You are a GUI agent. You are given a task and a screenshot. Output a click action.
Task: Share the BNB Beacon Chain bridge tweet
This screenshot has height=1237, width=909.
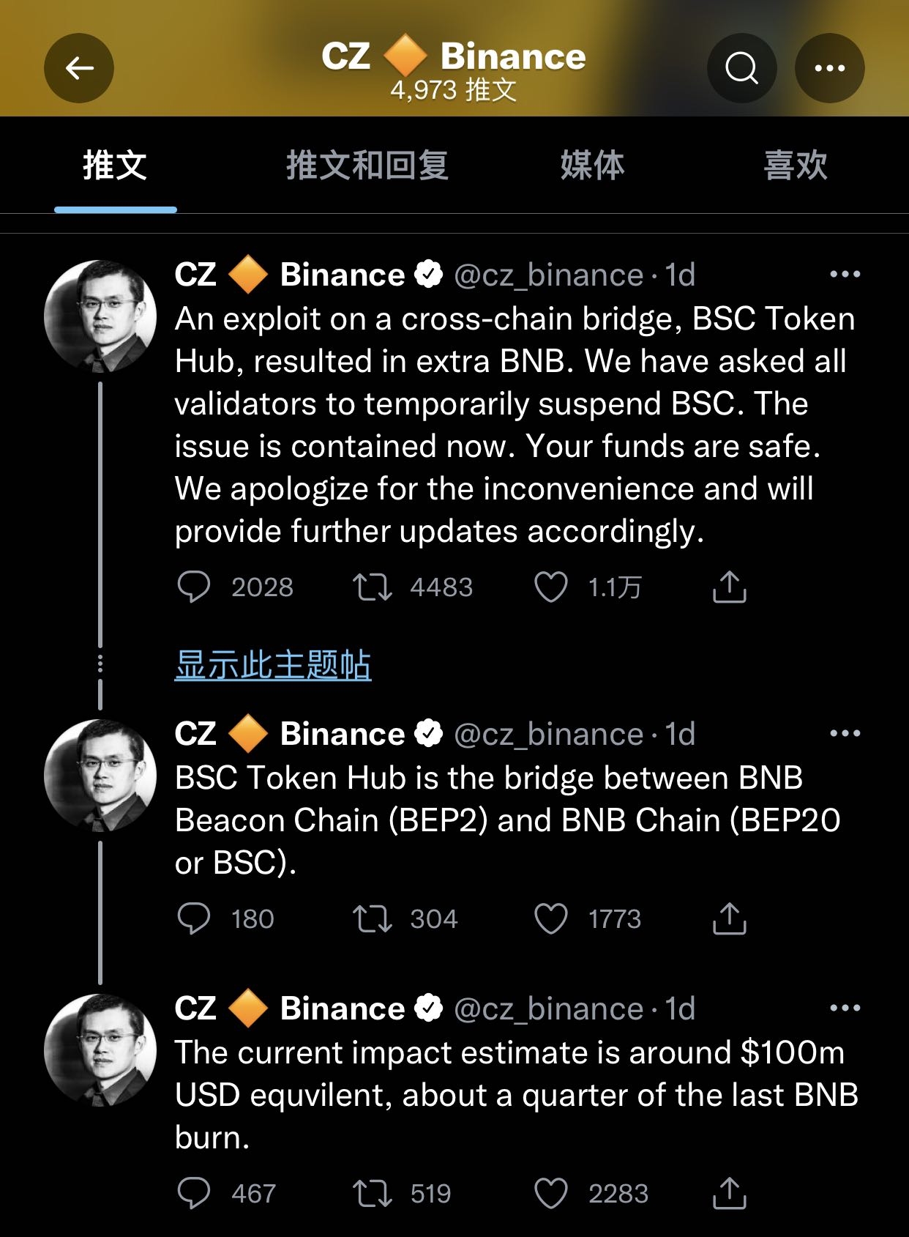(x=729, y=919)
